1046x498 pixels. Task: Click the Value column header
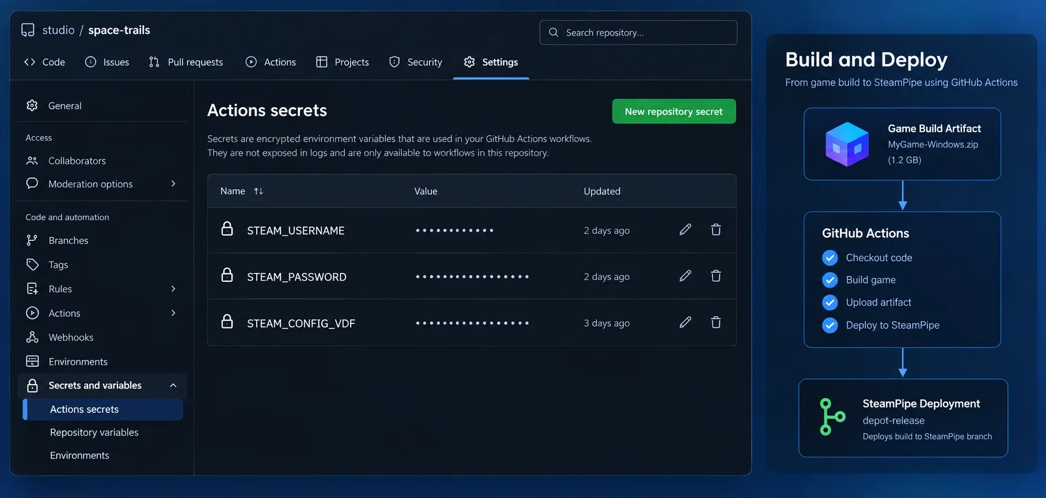(x=426, y=191)
